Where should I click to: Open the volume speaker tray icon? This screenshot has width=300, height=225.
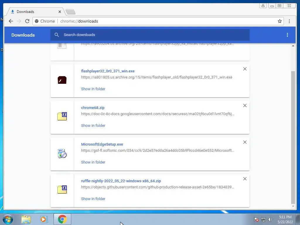[270, 219]
